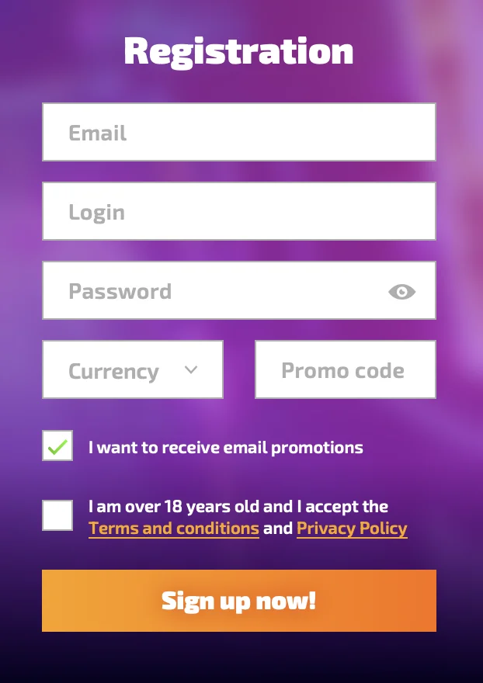Image resolution: width=483 pixels, height=683 pixels.
Task: Focus the Email input field
Action: tap(239, 132)
